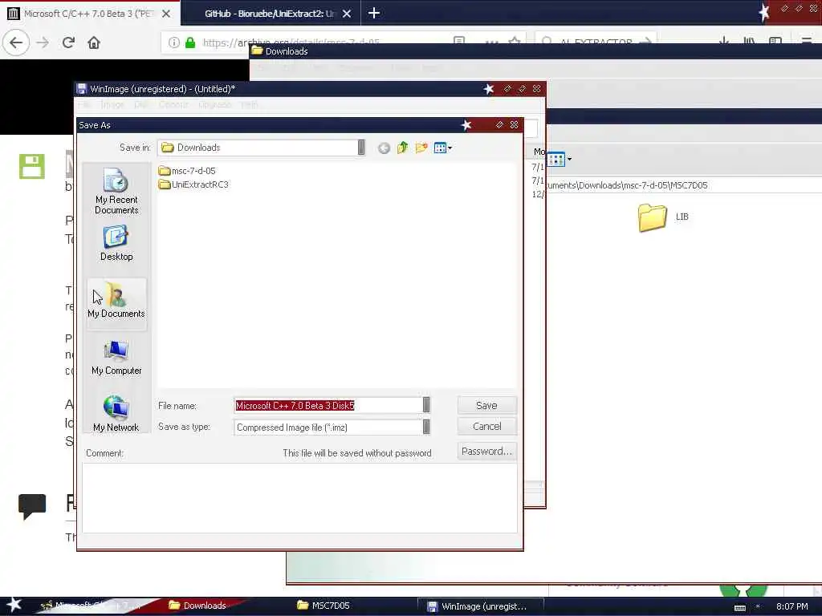Cancel the Save As dialog
The image size is (822, 616).
coord(486,427)
